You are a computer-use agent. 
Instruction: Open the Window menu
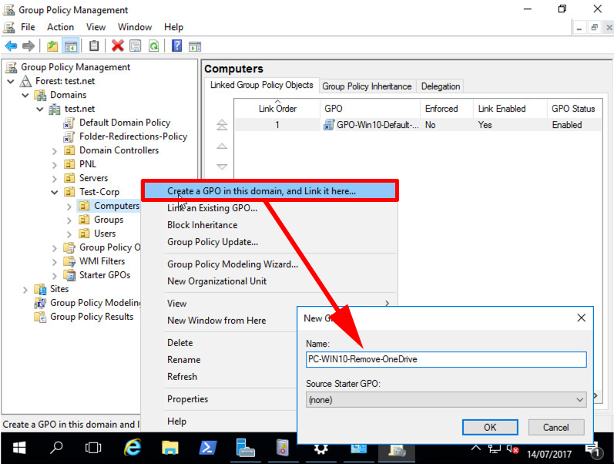coord(135,27)
